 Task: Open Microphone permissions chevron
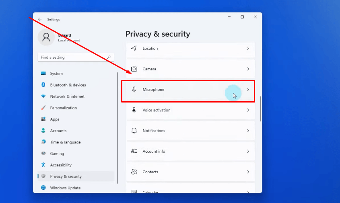pos(248,90)
